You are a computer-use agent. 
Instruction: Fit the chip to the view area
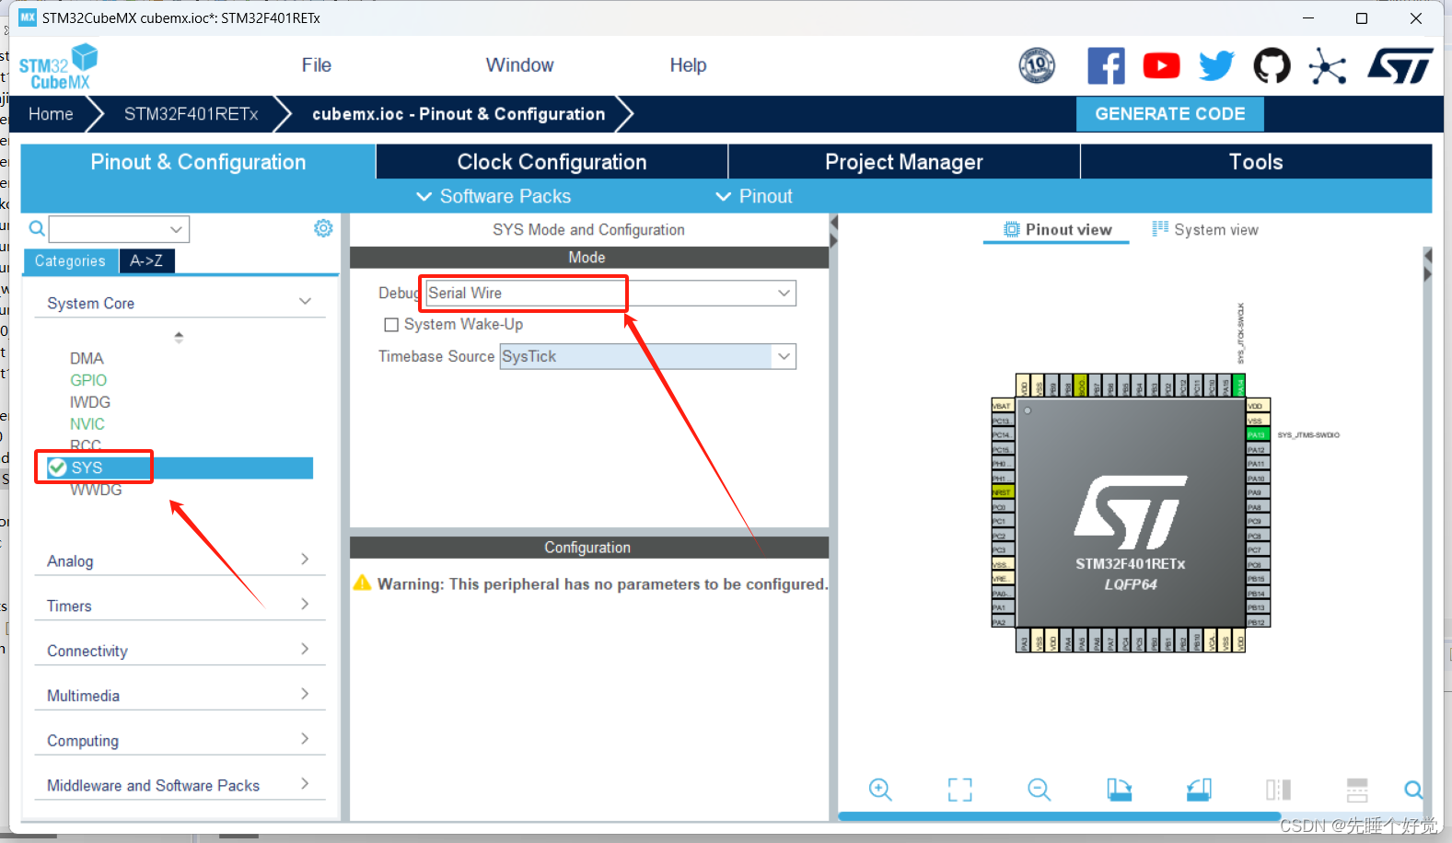(960, 790)
